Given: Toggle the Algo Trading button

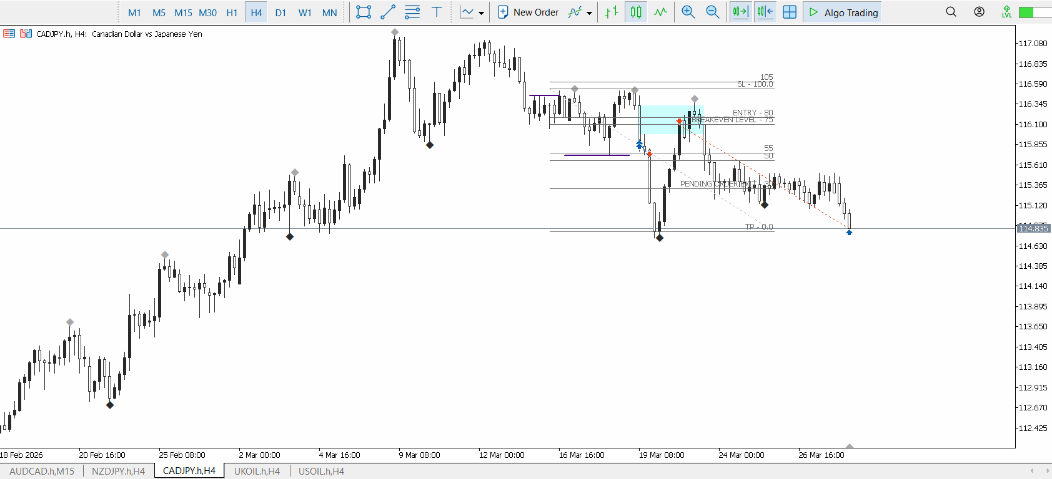Looking at the screenshot, I should pyautogui.click(x=843, y=12).
